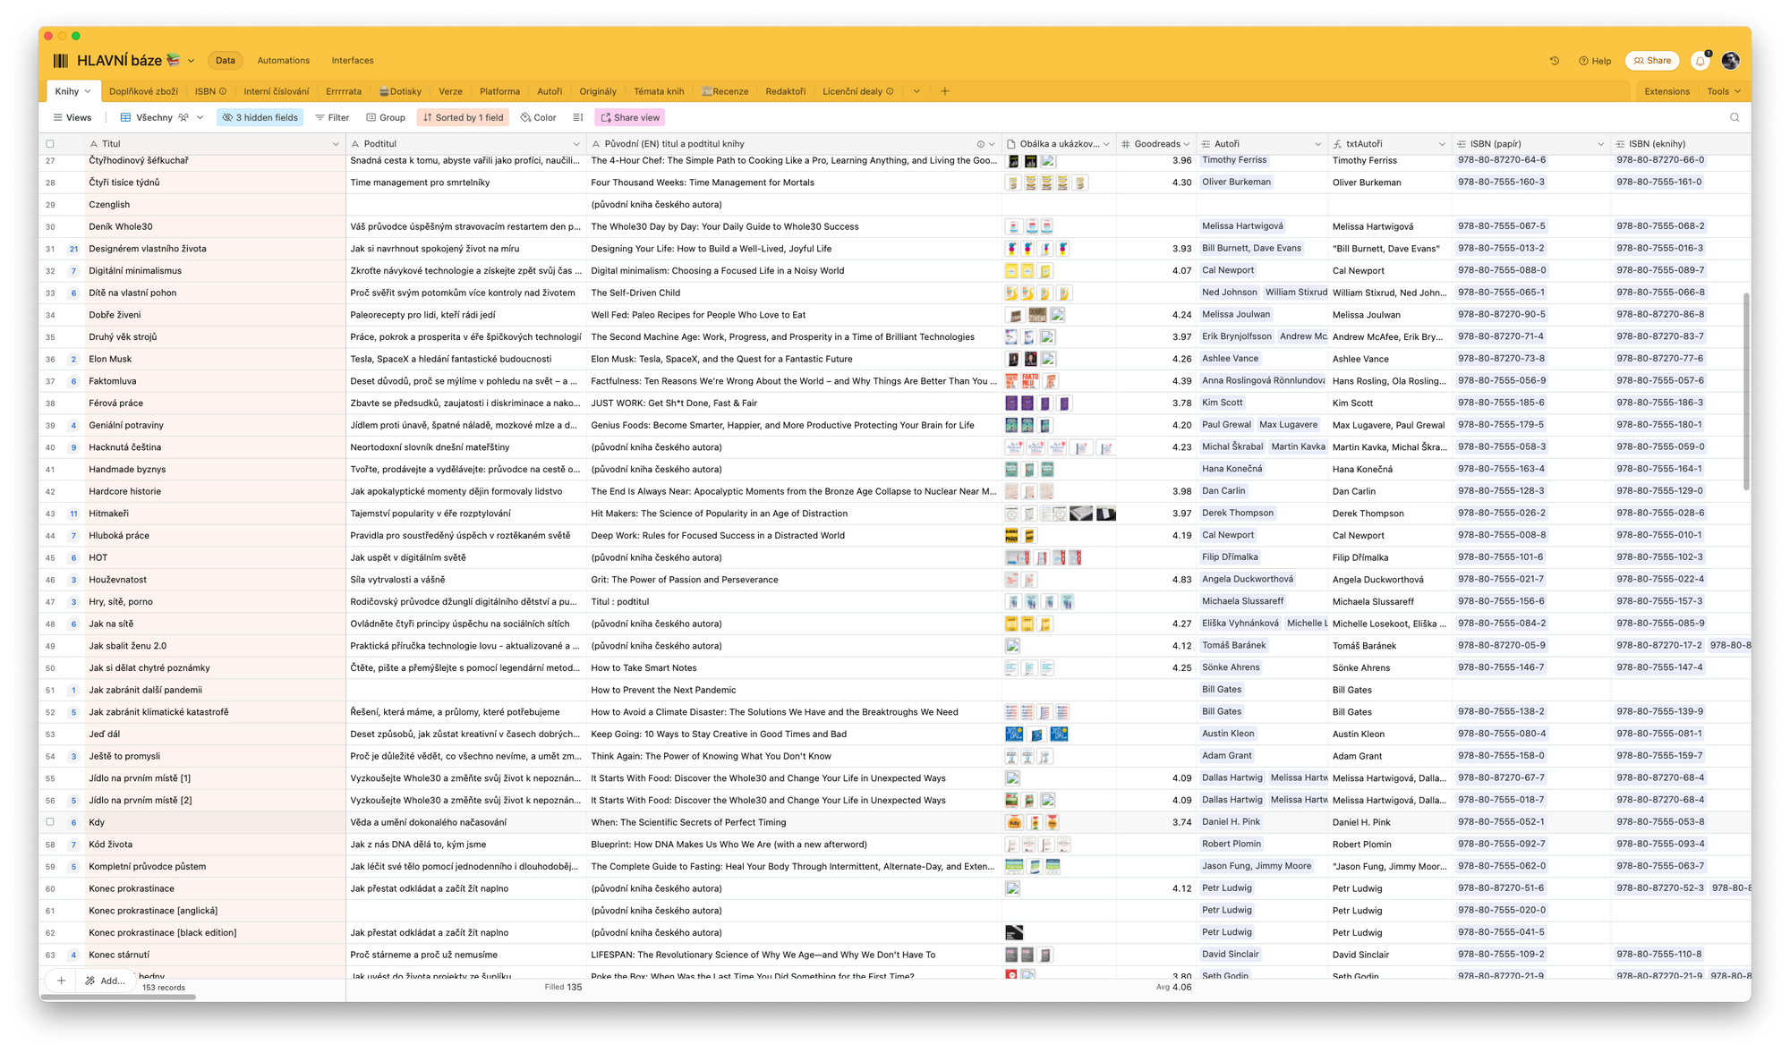
Task: Click the Share view button
Action: point(630,117)
